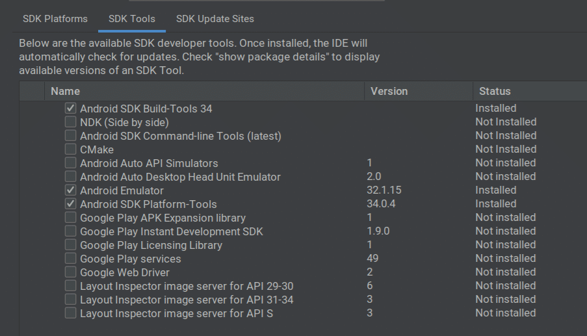This screenshot has height=336, width=587.
Task: Click Layout Inspector image server for API 29-30
Action: pyautogui.click(x=187, y=286)
